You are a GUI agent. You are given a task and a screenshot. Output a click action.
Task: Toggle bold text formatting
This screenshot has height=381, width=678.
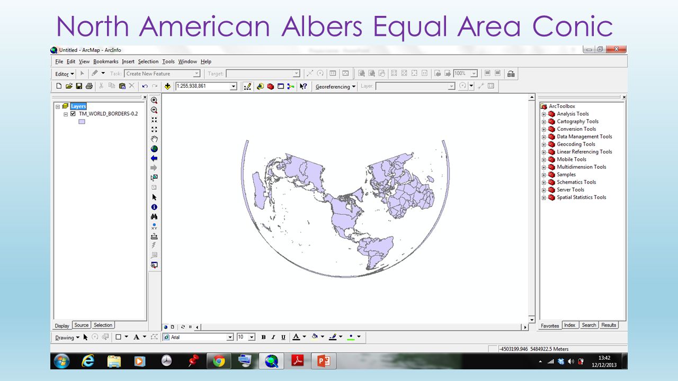[x=264, y=337]
